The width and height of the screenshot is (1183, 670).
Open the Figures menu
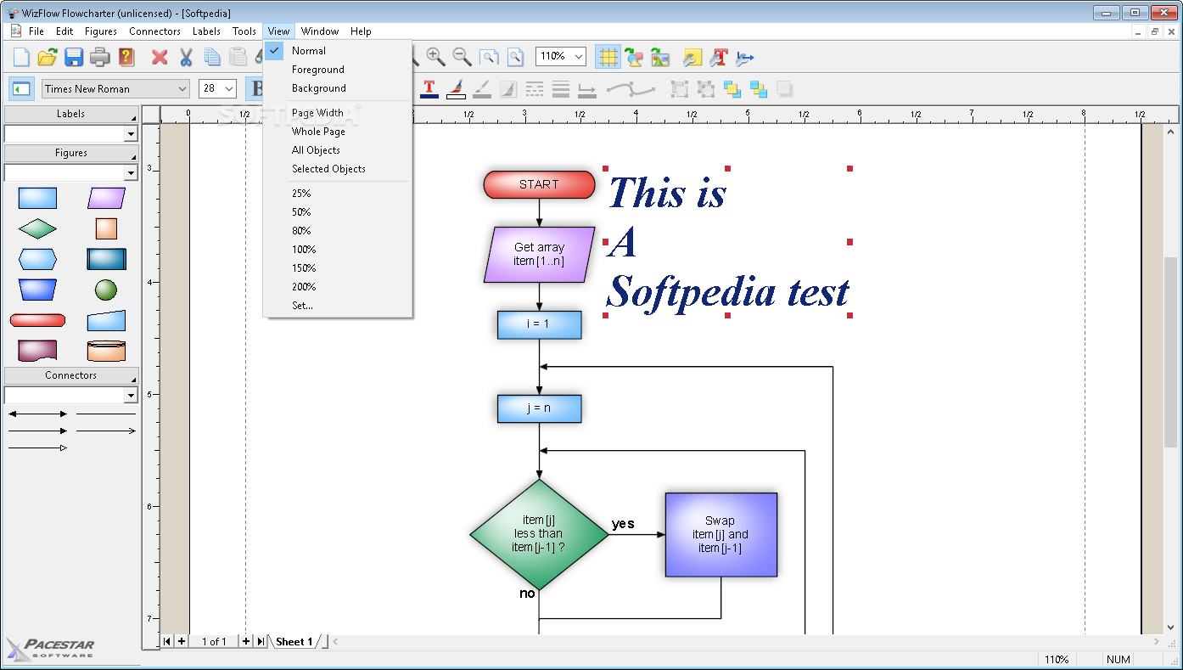tap(101, 31)
